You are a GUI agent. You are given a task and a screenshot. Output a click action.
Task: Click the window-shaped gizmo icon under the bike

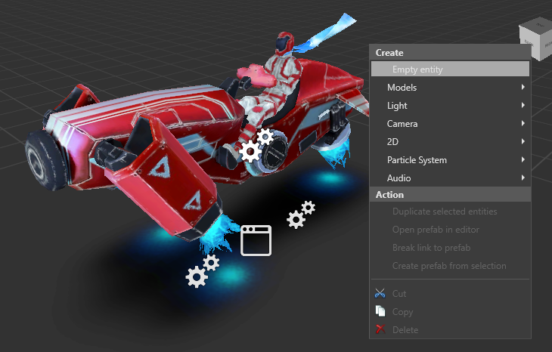click(256, 240)
